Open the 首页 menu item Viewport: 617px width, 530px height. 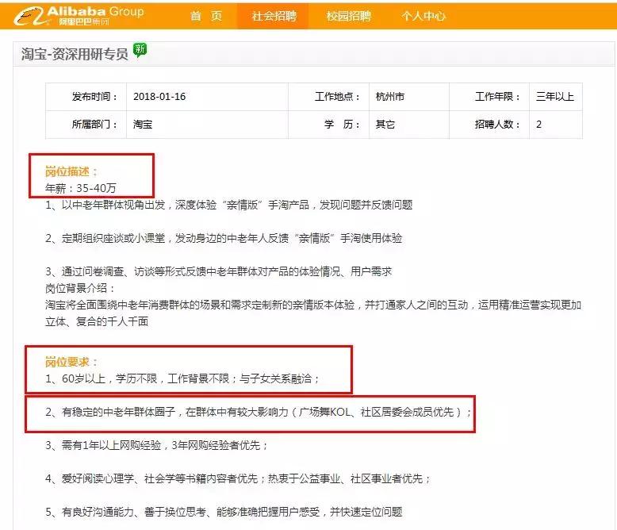click(x=206, y=16)
